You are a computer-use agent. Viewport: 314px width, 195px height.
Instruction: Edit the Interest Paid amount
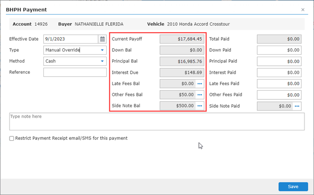click(279, 73)
